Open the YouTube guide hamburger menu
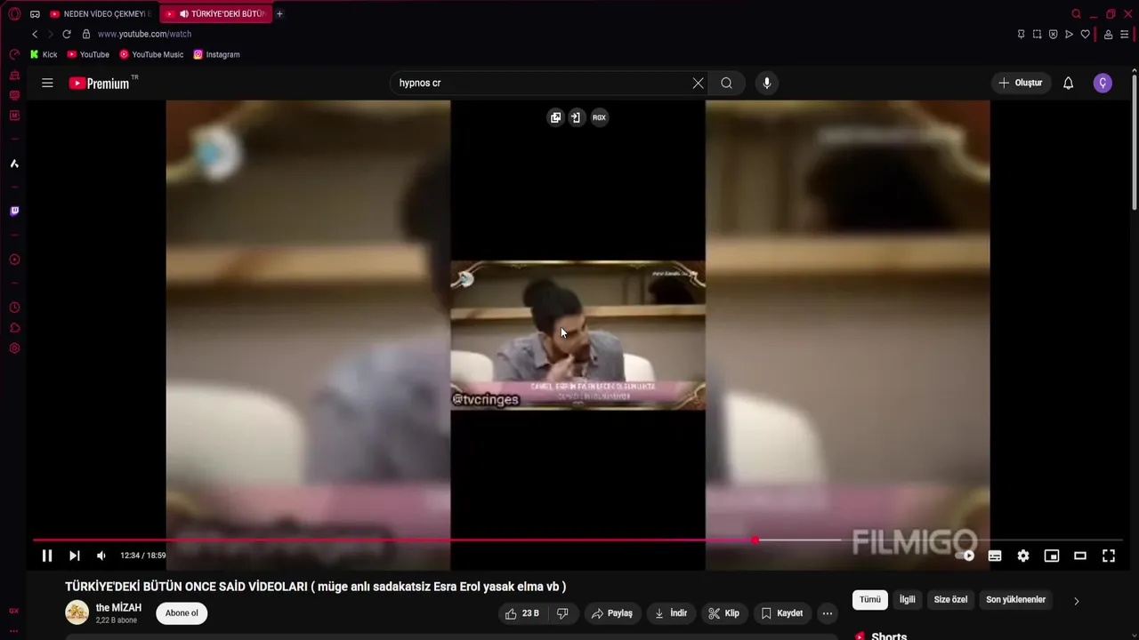The image size is (1139, 640). click(x=47, y=83)
